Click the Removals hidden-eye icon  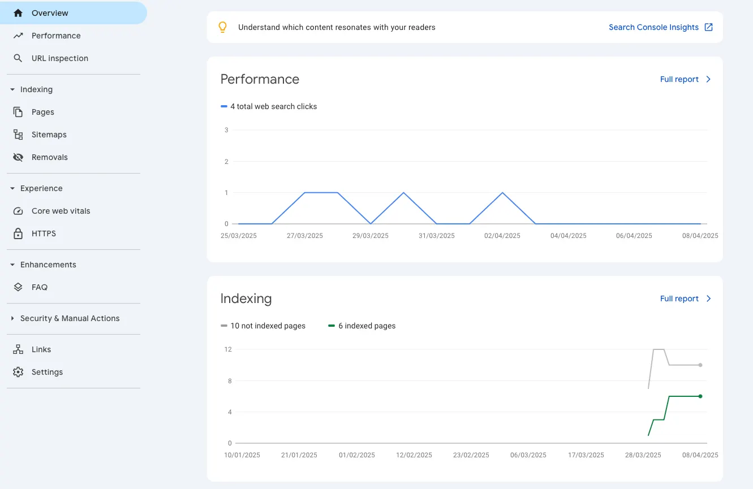coord(16,157)
